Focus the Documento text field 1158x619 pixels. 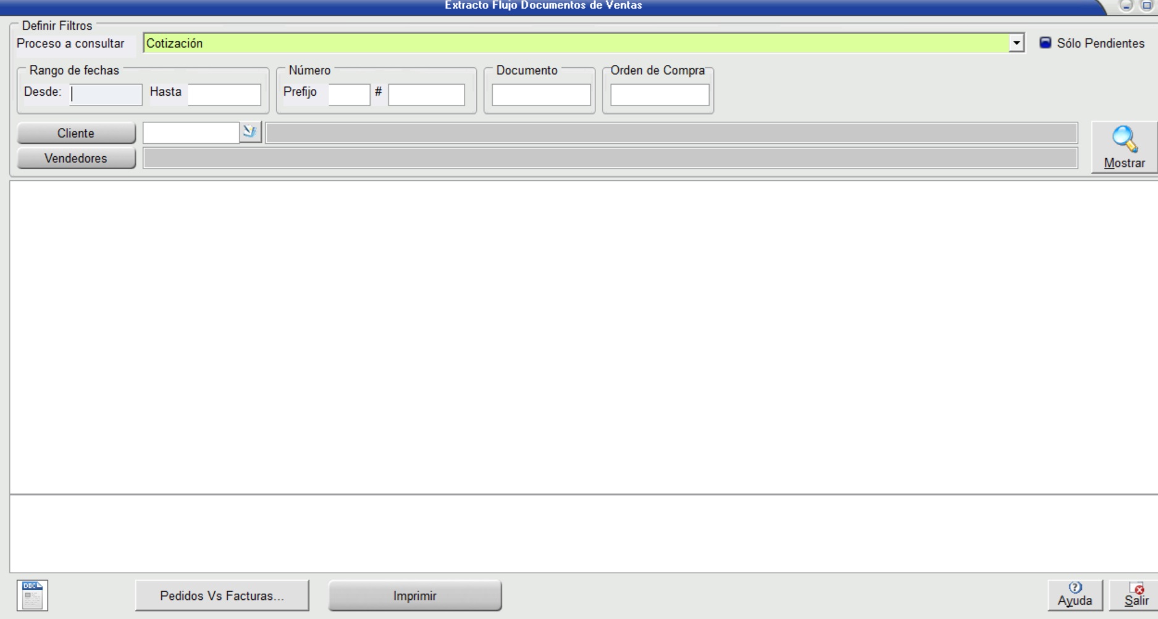tap(541, 95)
